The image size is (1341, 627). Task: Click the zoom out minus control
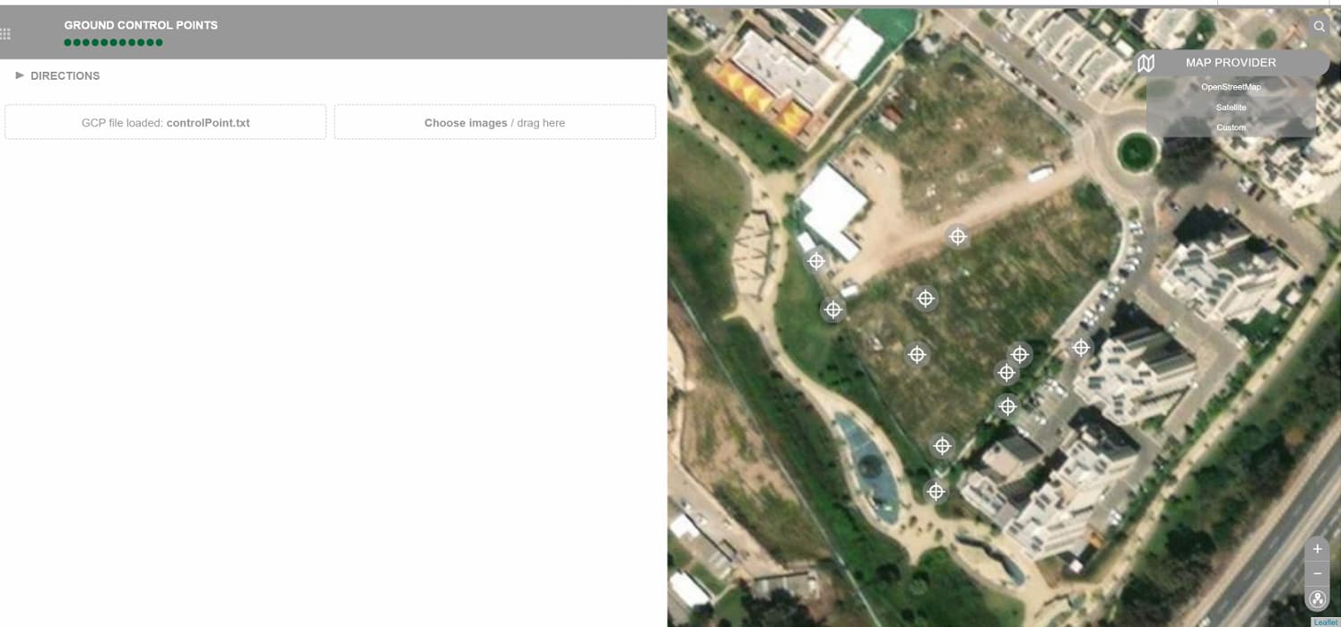pos(1317,573)
